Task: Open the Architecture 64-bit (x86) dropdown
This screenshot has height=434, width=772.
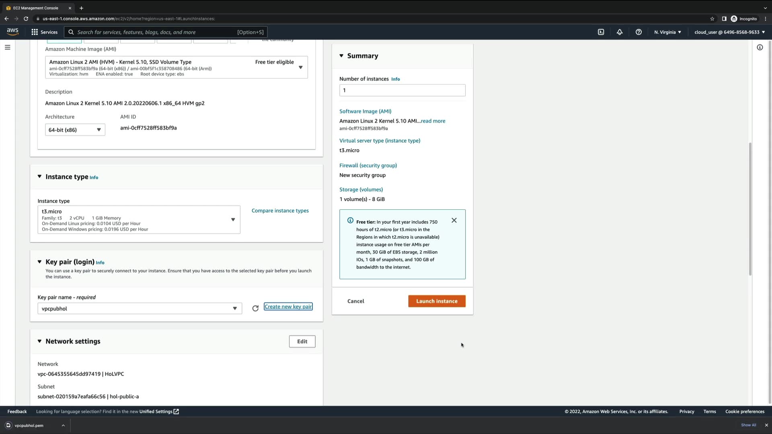Action: 75,130
